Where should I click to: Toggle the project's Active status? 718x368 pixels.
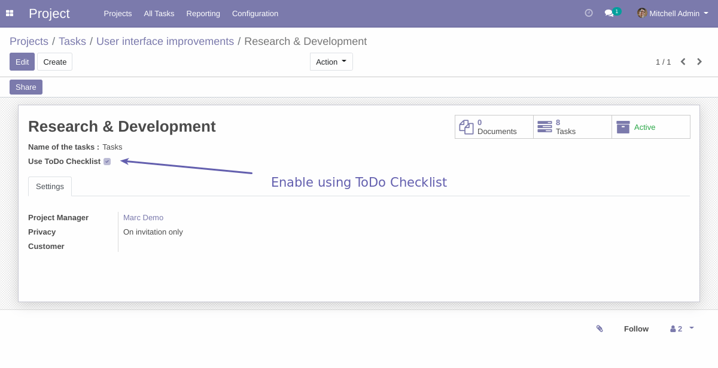click(644, 126)
